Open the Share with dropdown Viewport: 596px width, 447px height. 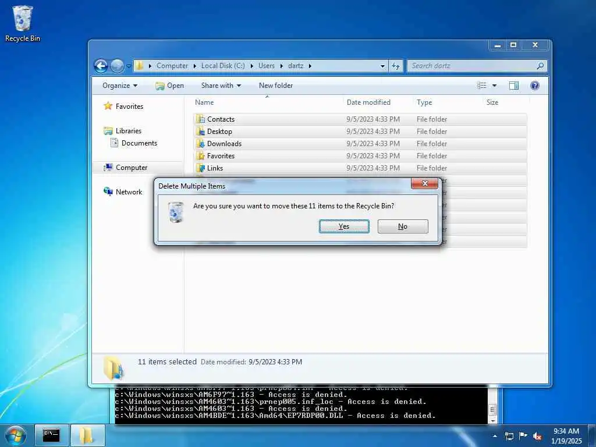221,86
